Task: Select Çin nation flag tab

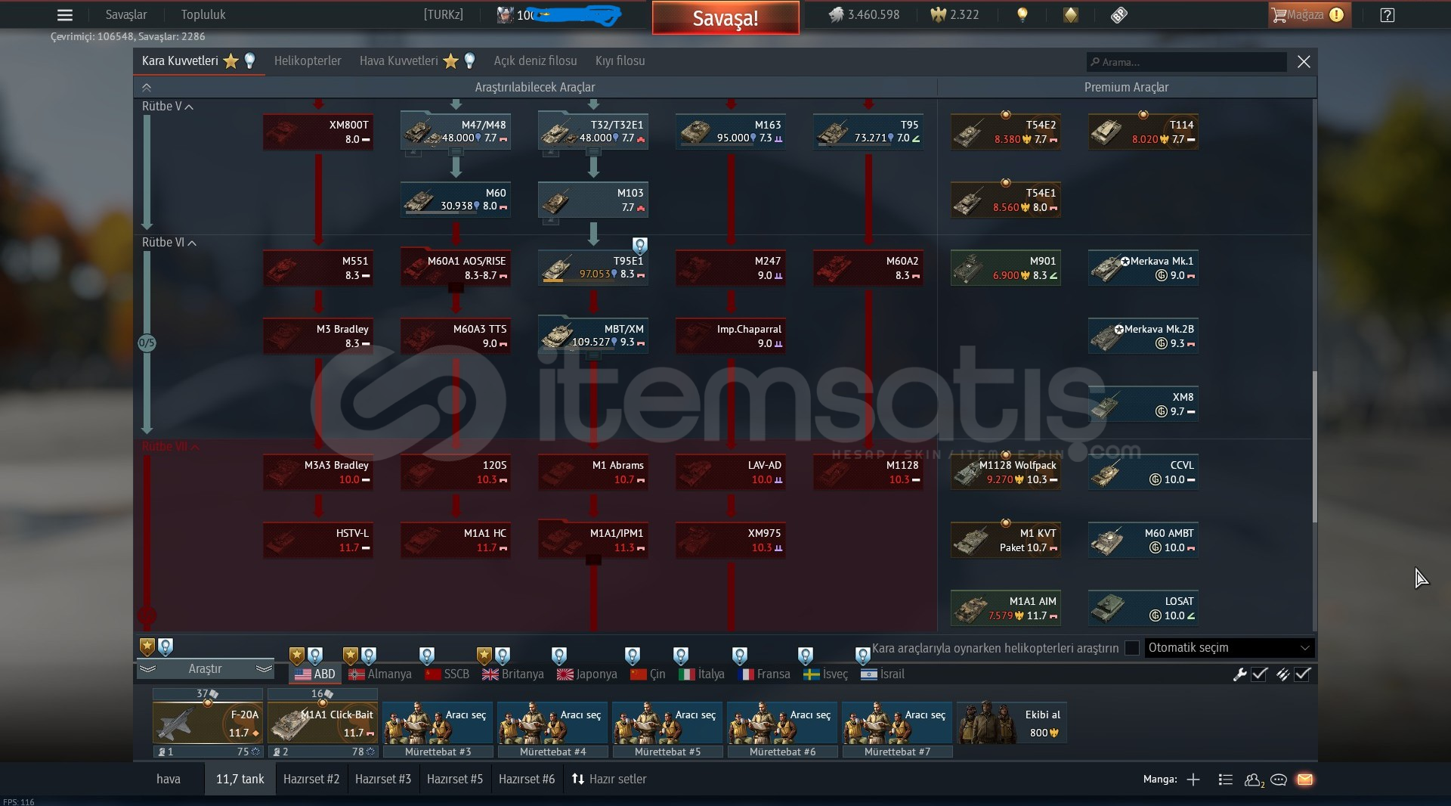Action: (x=648, y=674)
